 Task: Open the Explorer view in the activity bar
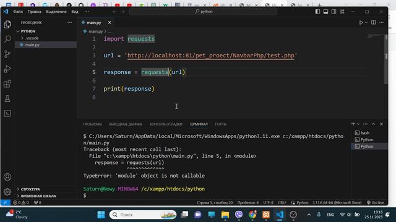[7, 25]
